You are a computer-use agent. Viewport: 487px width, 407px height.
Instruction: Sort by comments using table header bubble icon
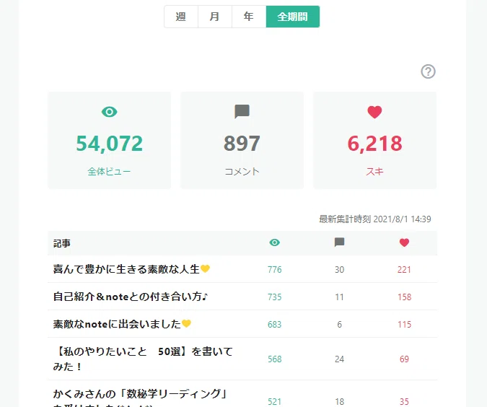tap(340, 242)
